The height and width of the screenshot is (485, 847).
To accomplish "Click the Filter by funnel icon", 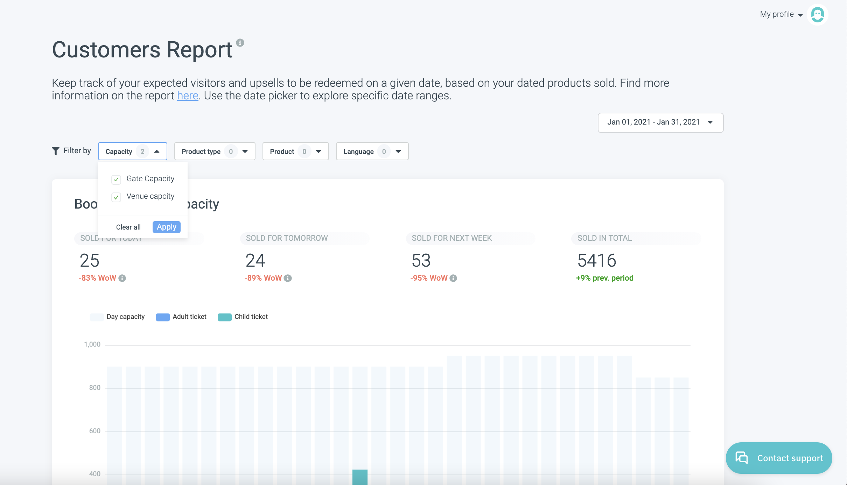I will coord(55,151).
